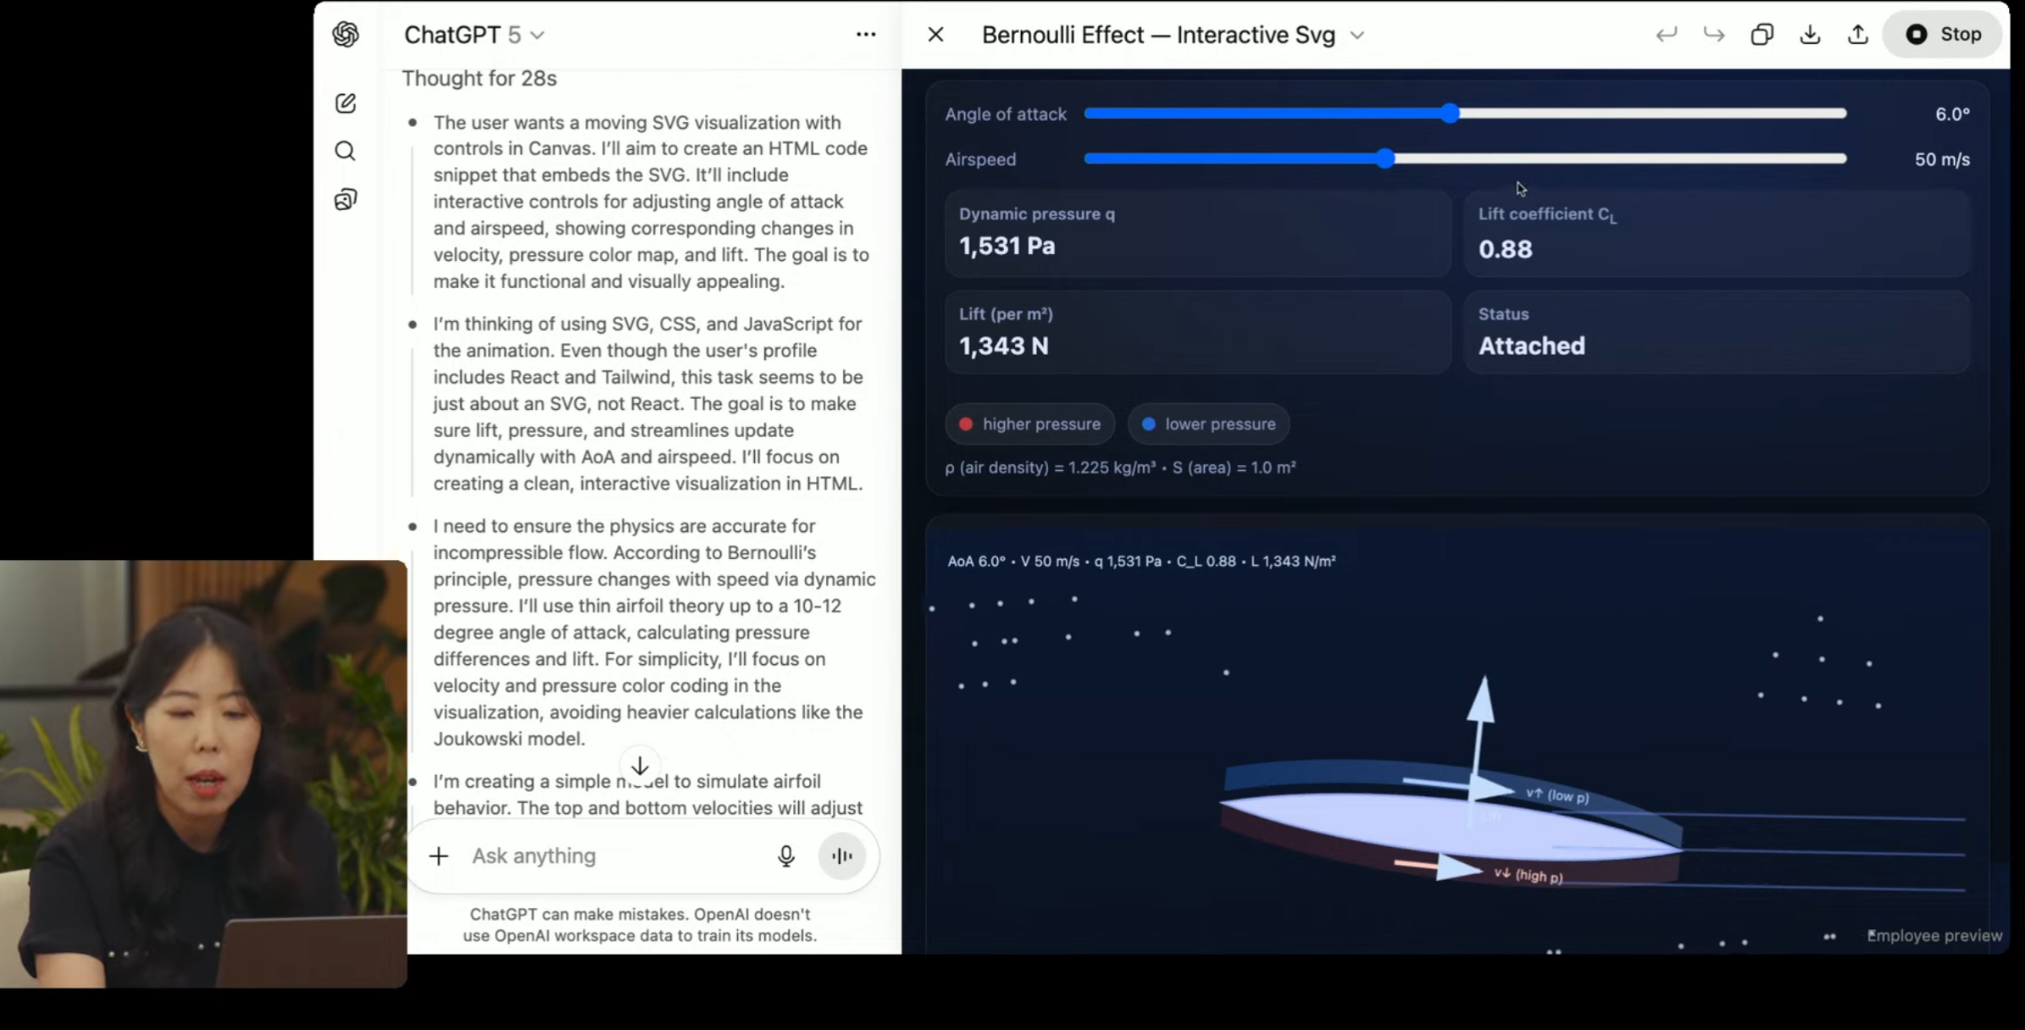Copy the canvas contents

tap(1761, 35)
